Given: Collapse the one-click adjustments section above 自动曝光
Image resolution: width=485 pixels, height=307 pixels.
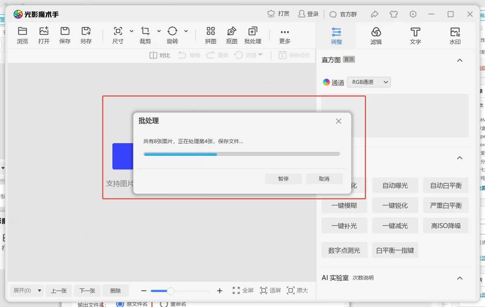Looking at the screenshot, I should (x=460, y=158).
